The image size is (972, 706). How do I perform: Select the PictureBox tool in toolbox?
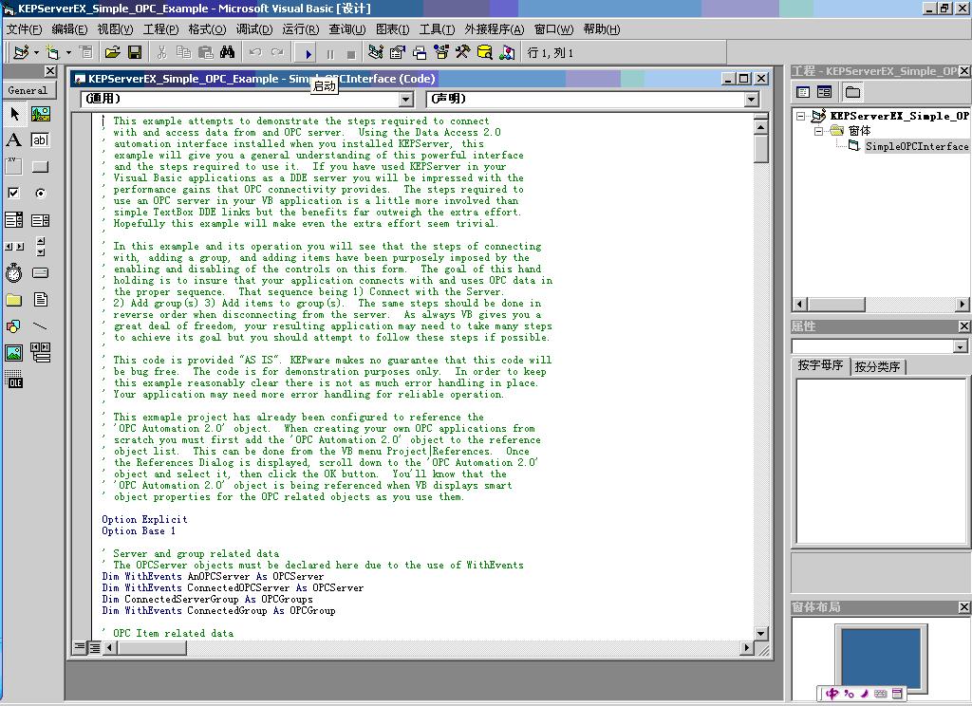tap(40, 114)
